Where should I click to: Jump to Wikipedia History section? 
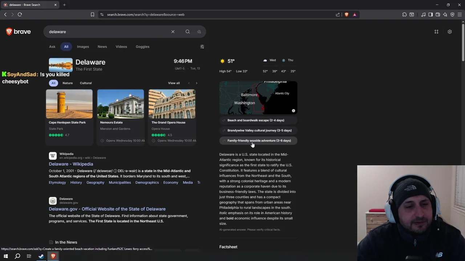point(76,182)
